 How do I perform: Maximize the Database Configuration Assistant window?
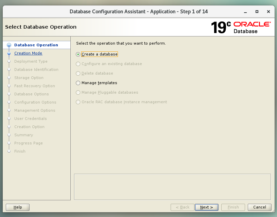[257, 12]
